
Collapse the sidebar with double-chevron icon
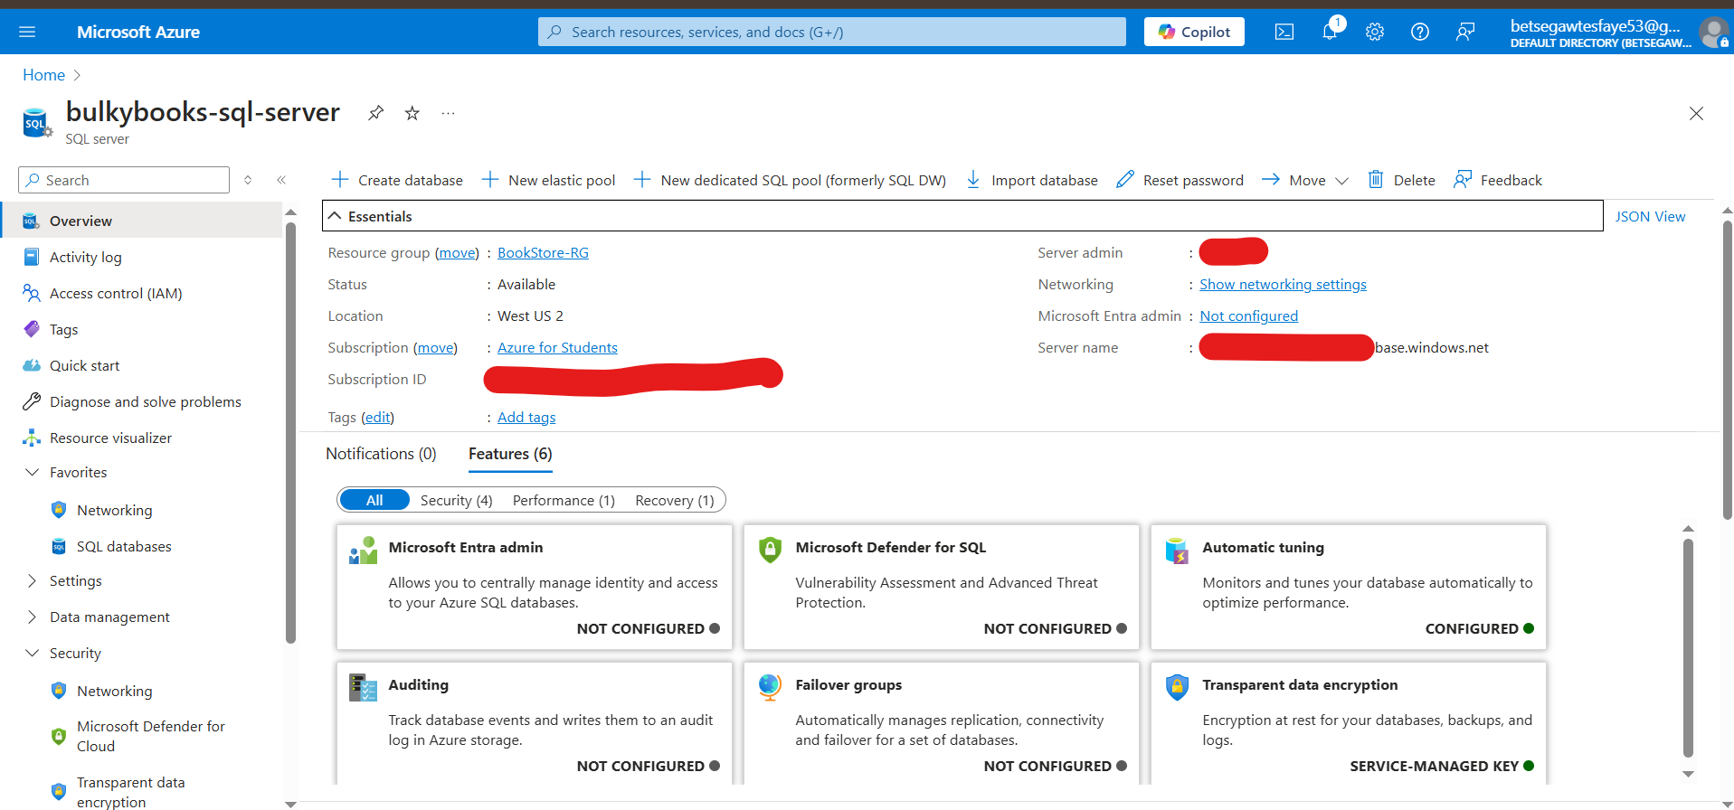tap(281, 180)
